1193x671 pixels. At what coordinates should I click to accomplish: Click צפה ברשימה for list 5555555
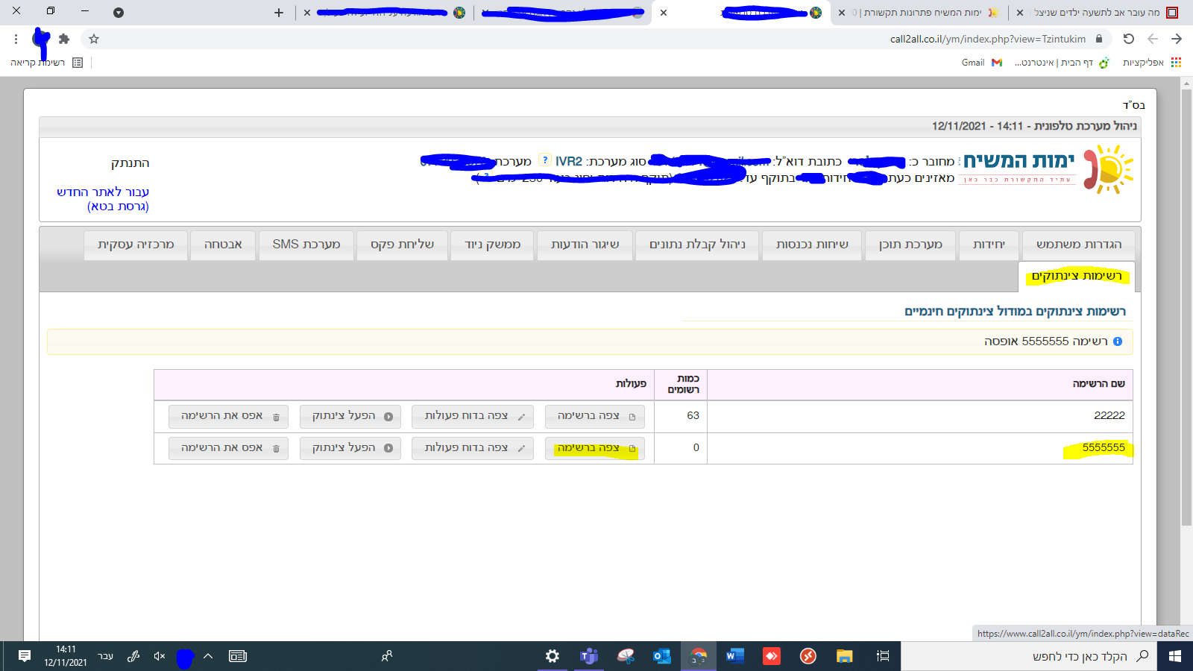594,448
